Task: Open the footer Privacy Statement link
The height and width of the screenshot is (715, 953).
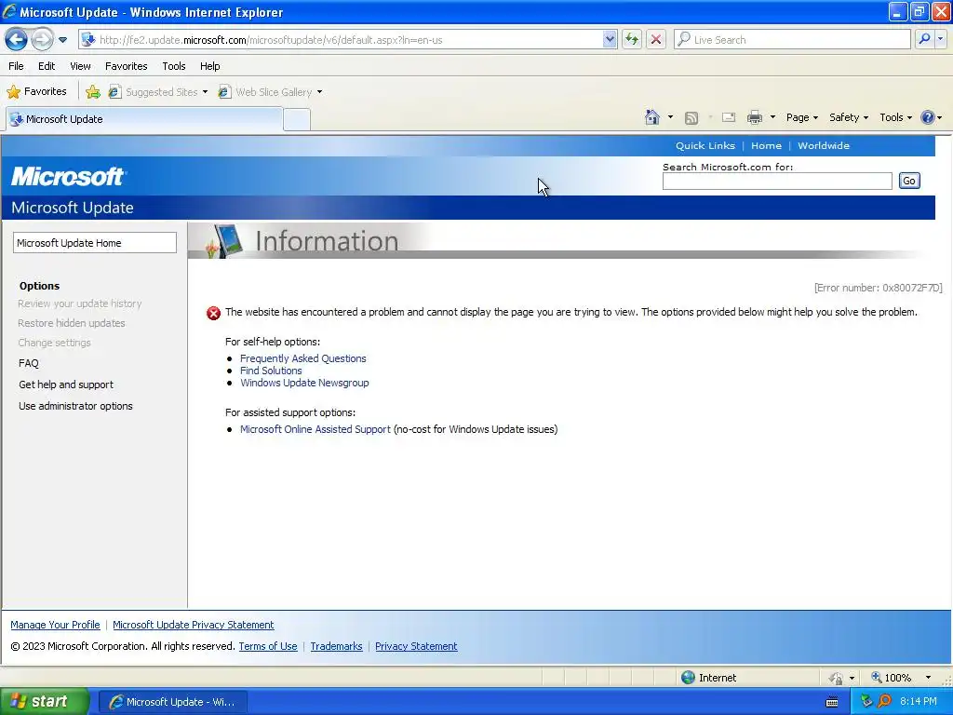Action: (416, 646)
